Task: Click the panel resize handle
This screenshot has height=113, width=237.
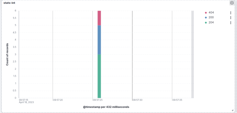Action: point(232,110)
